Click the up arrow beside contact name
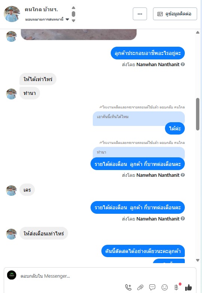 tap(73, 7)
